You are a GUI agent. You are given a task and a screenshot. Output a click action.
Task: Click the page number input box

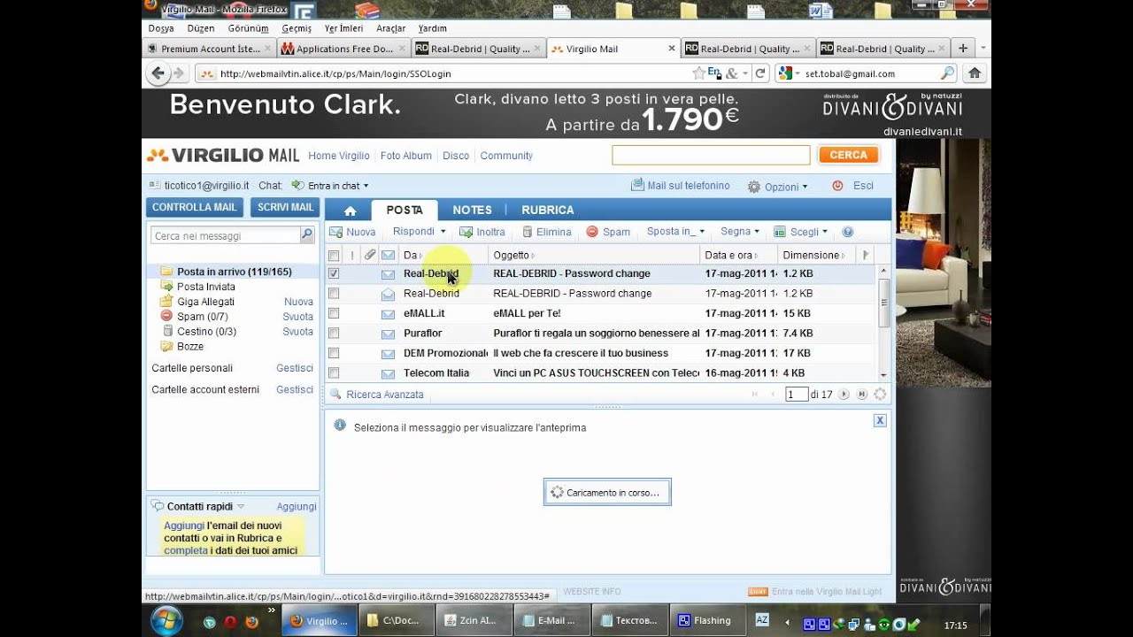797,395
